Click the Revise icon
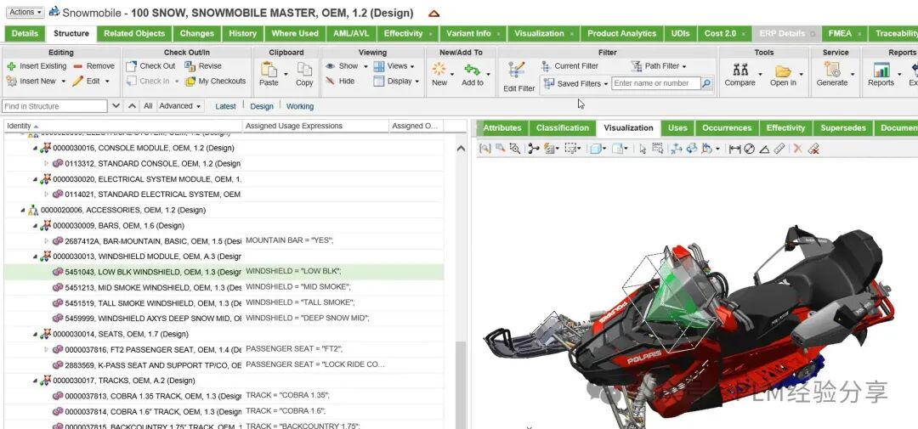This screenshot has height=429, width=918. (x=190, y=66)
